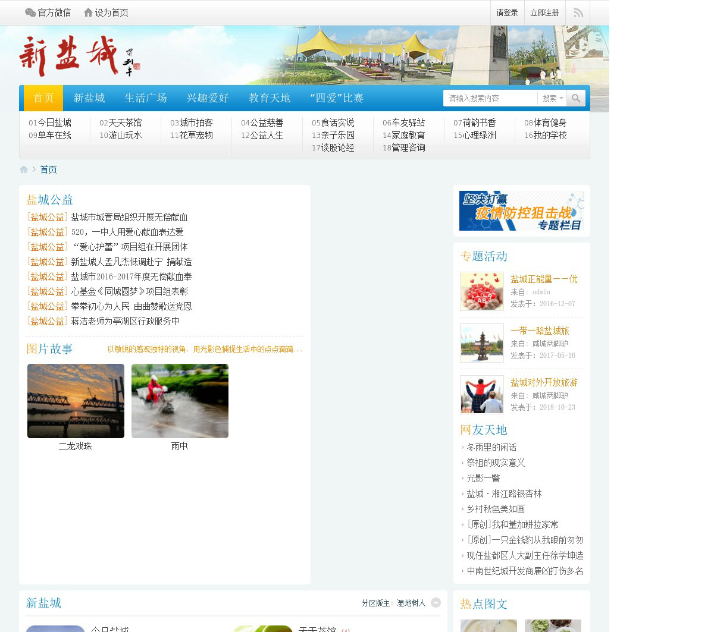Click the 疫情防控狙击战 banner
Viewport: 714px width, 632px height.
coord(521,210)
